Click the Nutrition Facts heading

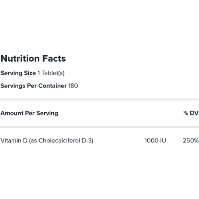[33, 59]
